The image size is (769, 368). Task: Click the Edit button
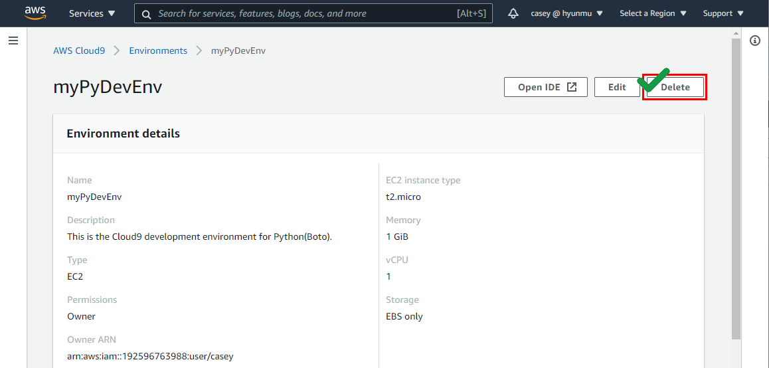point(617,87)
